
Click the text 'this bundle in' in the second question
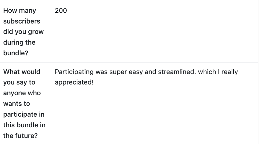pos(24,125)
